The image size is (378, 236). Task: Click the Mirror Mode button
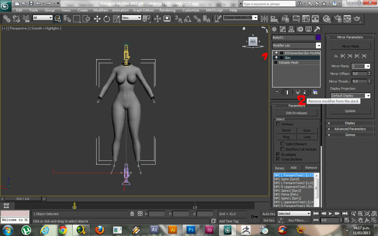pyautogui.click(x=350, y=46)
